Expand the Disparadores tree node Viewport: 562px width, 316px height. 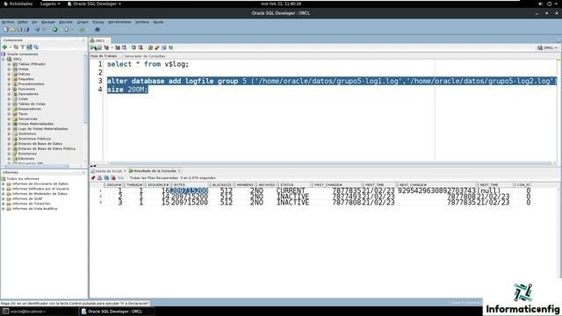[x=9, y=109]
